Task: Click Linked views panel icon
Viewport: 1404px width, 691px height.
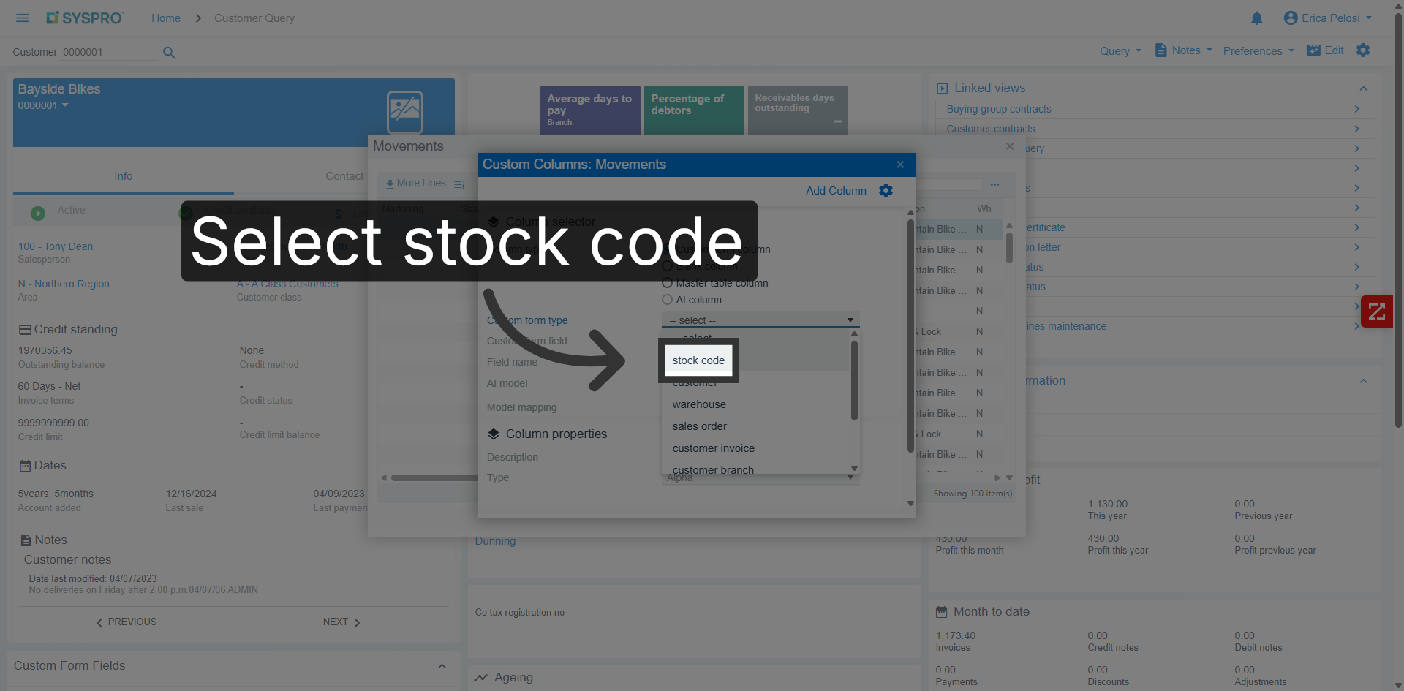Action: tap(943, 88)
